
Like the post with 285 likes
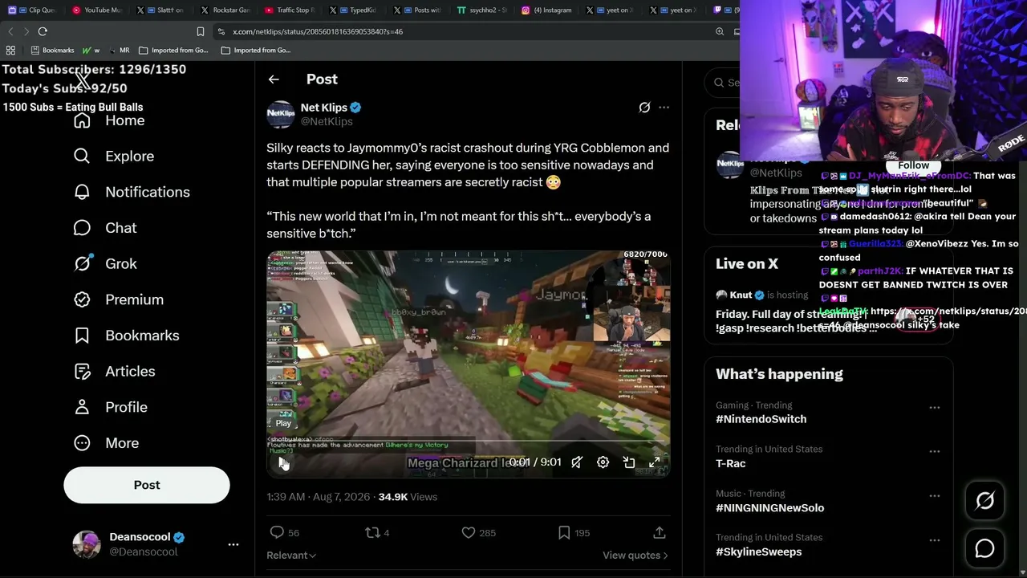click(469, 532)
